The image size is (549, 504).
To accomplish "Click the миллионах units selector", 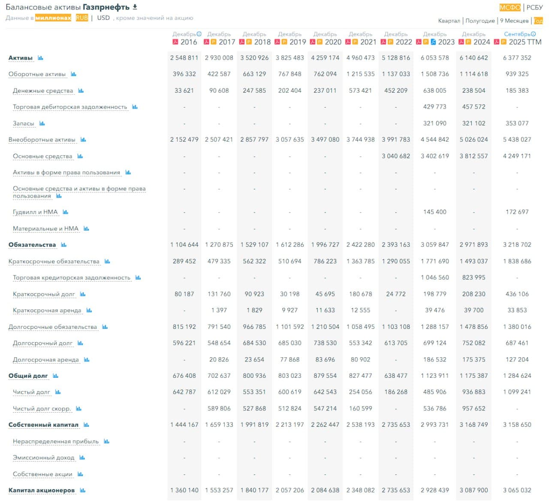I will (x=53, y=18).
